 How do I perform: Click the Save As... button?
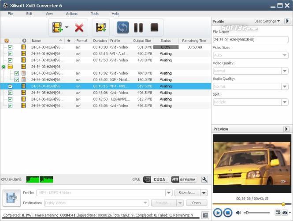[x=187, y=193]
